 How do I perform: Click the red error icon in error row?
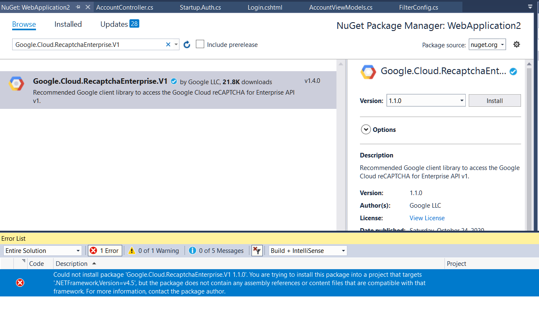coord(20,283)
